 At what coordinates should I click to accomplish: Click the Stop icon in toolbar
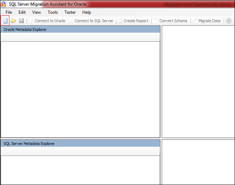point(229,21)
